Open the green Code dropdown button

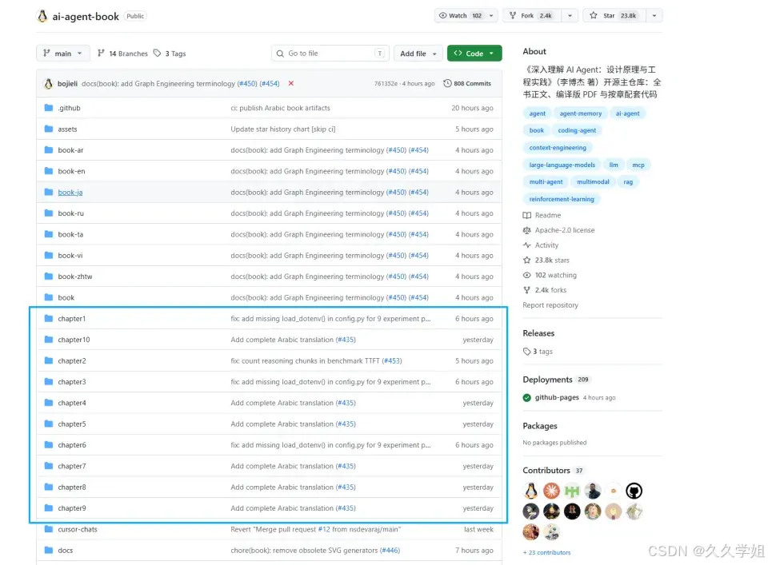coord(474,54)
